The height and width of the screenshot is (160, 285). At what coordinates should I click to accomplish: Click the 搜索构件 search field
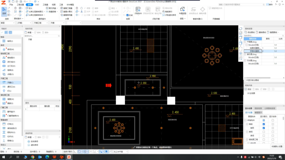click(x=42, y=36)
